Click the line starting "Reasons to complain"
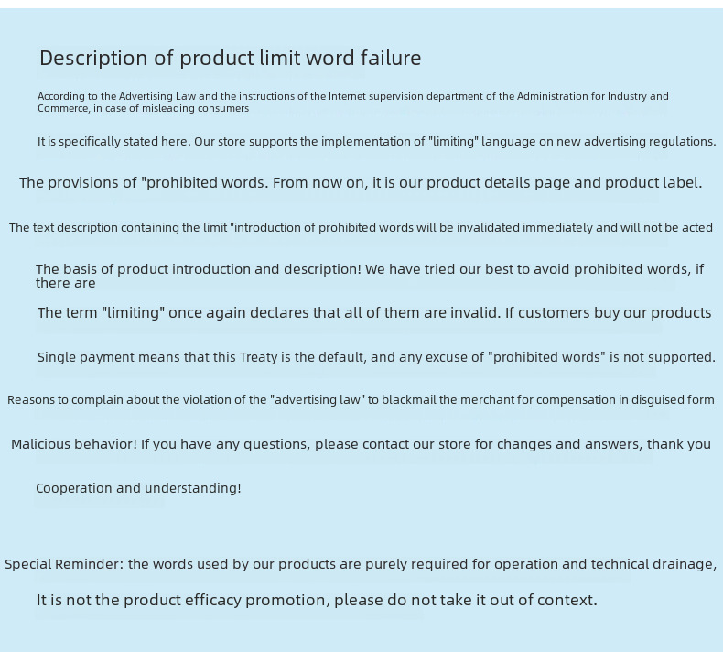This screenshot has width=723, height=652. [361, 399]
